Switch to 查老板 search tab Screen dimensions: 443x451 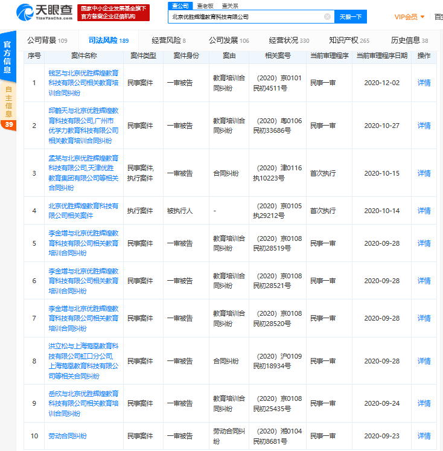[x=205, y=5]
